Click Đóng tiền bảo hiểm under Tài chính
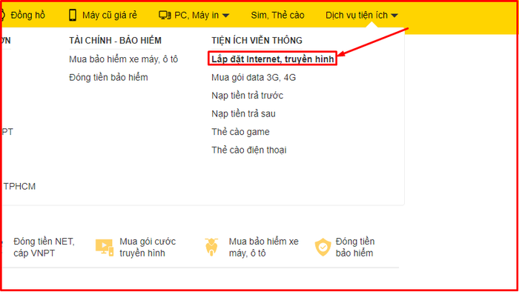This screenshot has width=519, height=292. pos(108,77)
